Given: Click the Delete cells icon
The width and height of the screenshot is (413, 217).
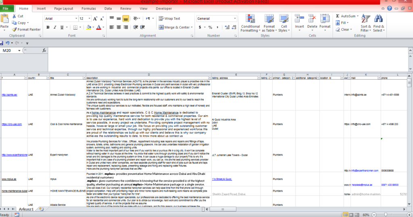Looking at the screenshot, I should tap(312, 19).
